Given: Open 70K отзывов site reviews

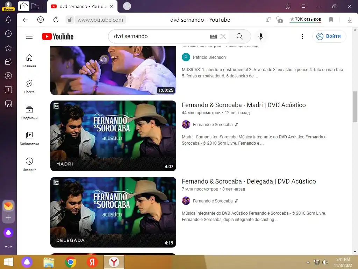Looking at the screenshot, I should (306, 20).
